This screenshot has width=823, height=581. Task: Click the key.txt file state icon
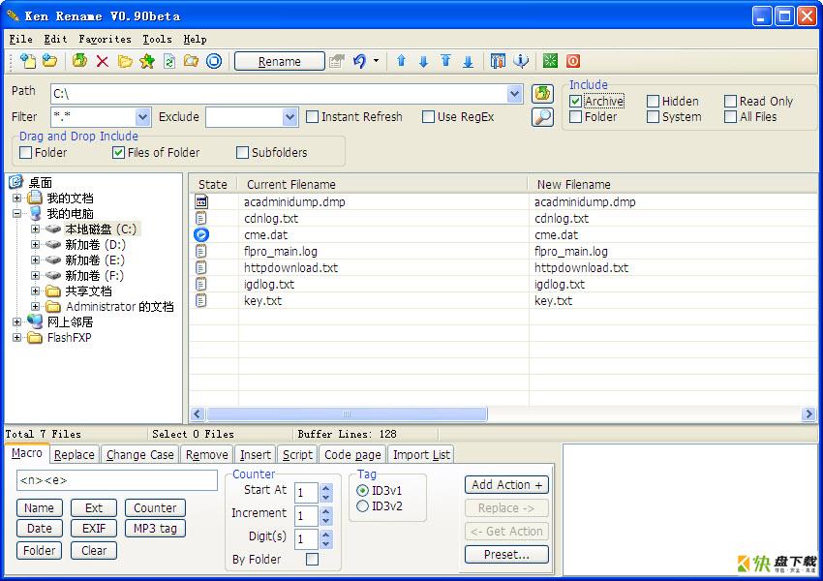[201, 301]
